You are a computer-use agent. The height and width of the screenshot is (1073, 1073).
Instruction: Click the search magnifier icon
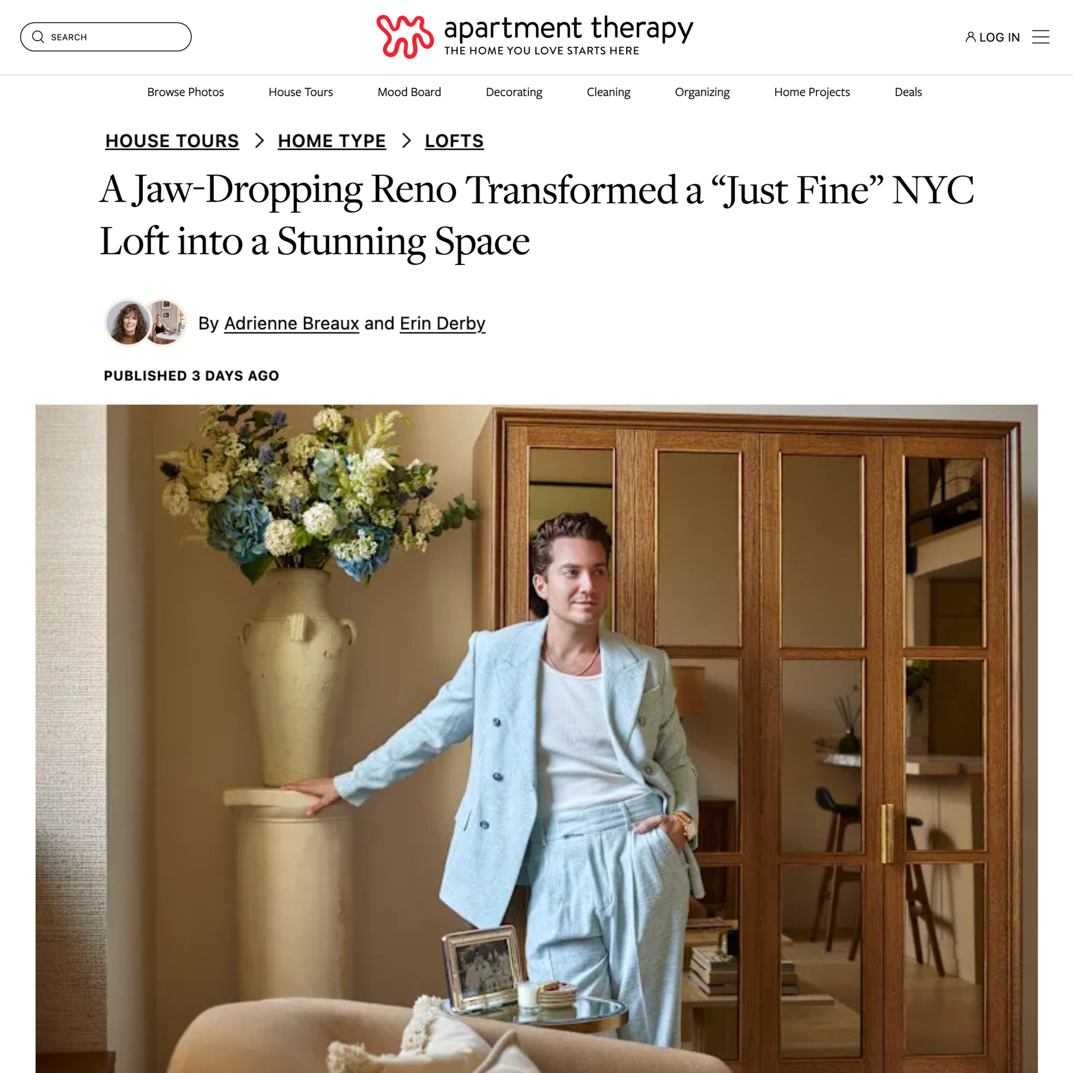point(38,36)
